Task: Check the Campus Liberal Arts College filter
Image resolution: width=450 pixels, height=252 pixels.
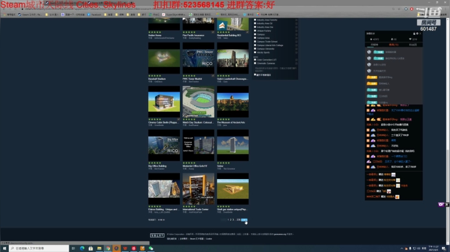Action: tap(255, 46)
